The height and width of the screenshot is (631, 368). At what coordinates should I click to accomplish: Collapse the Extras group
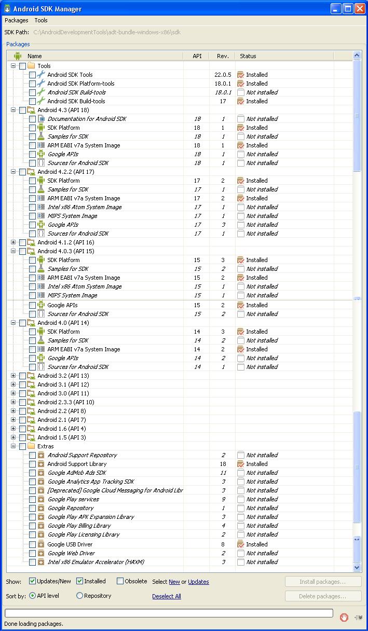[13, 446]
